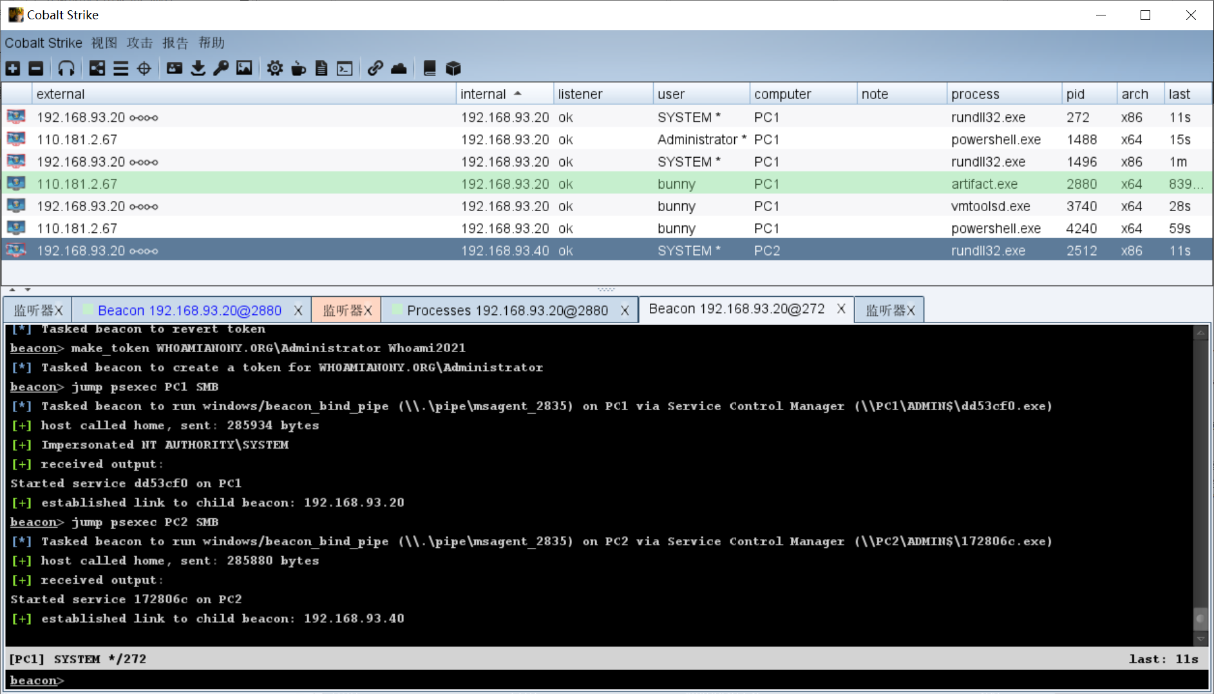Sort sessions by the pid column header
Screen dimensions: 1214x694
(x=1089, y=94)
